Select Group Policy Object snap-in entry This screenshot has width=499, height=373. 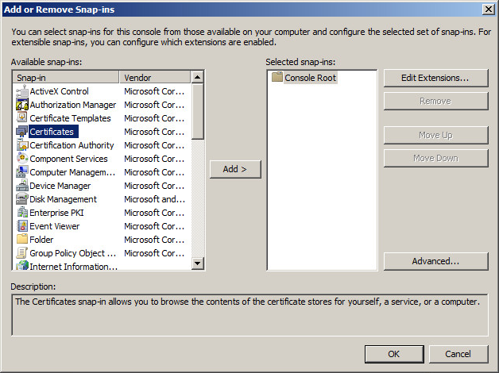72,253
